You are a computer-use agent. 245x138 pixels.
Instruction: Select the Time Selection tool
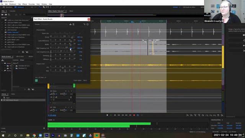pos(51,7)
